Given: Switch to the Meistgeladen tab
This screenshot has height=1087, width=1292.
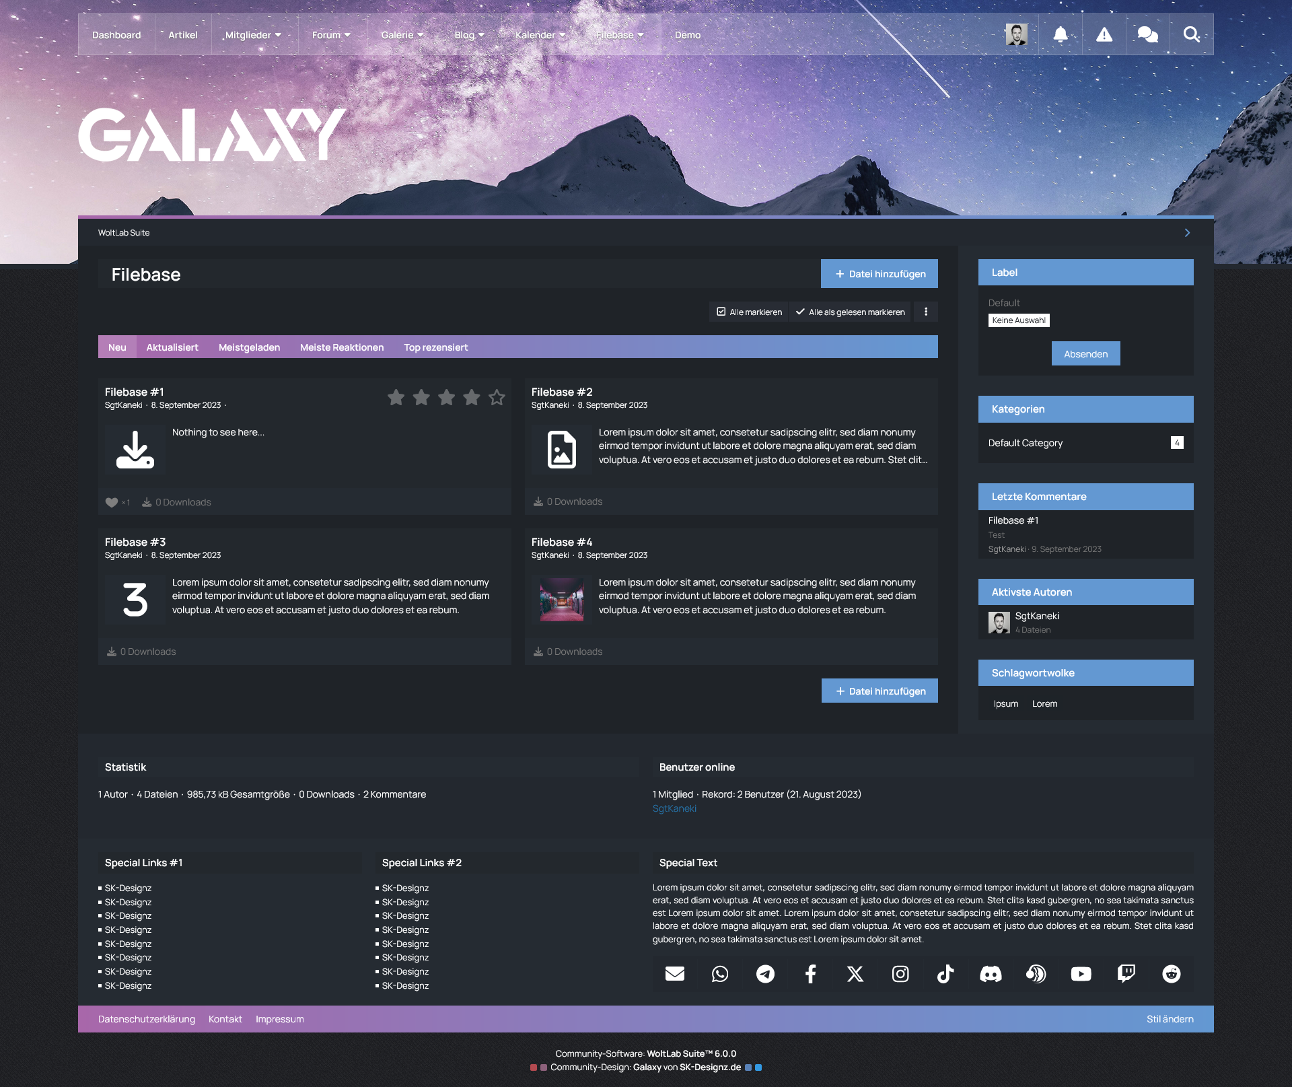Looking at the screenshot, I should (249, 347).
